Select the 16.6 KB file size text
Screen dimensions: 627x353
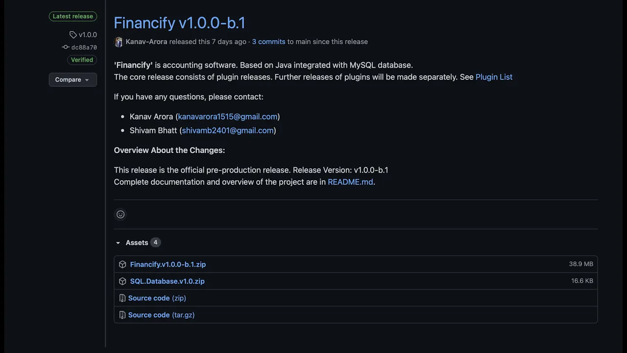pyautogui.click(x=582, y=281)
